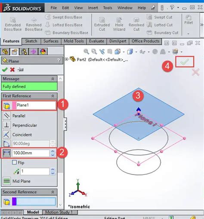Expand the Part2 tree node
204x219 pixels.
(66, 59)
